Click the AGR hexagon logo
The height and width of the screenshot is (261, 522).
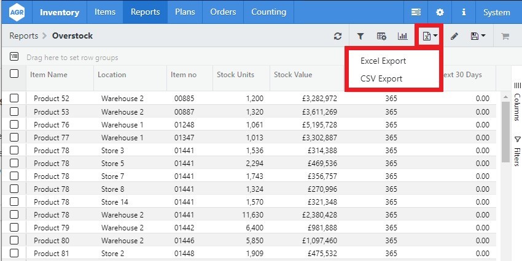pos(17,12)
